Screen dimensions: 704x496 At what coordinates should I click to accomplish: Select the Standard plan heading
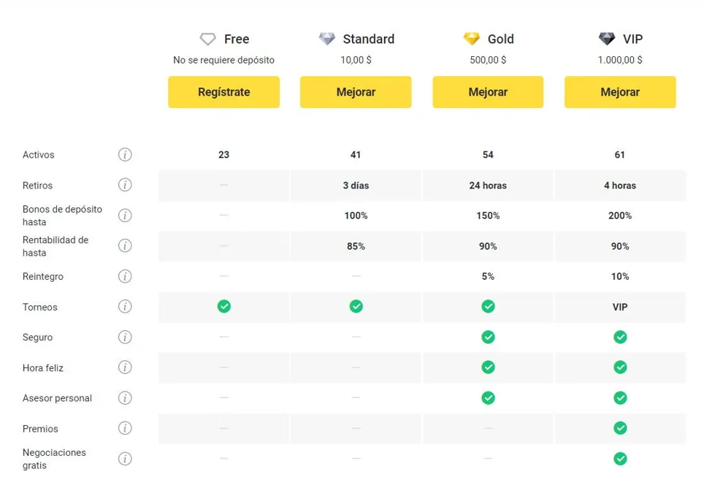(369, 39)
